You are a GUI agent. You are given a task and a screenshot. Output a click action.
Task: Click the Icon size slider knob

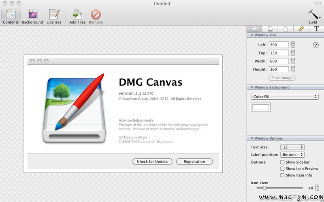click(x=264, y=188)
